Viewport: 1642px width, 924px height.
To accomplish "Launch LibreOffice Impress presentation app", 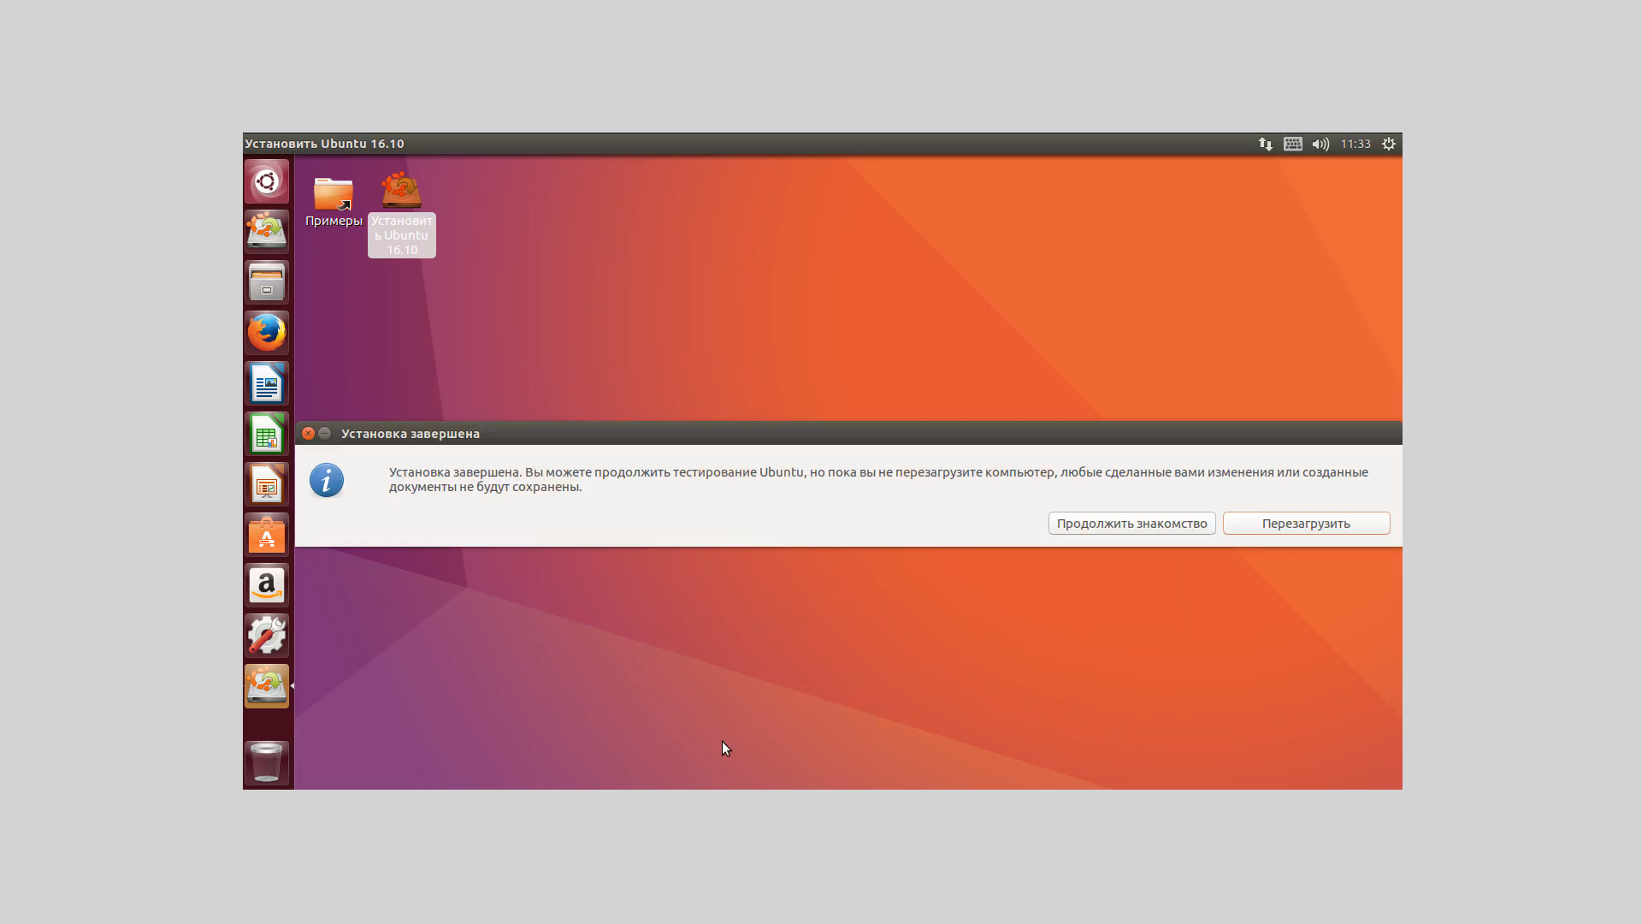I will (267, 485).
